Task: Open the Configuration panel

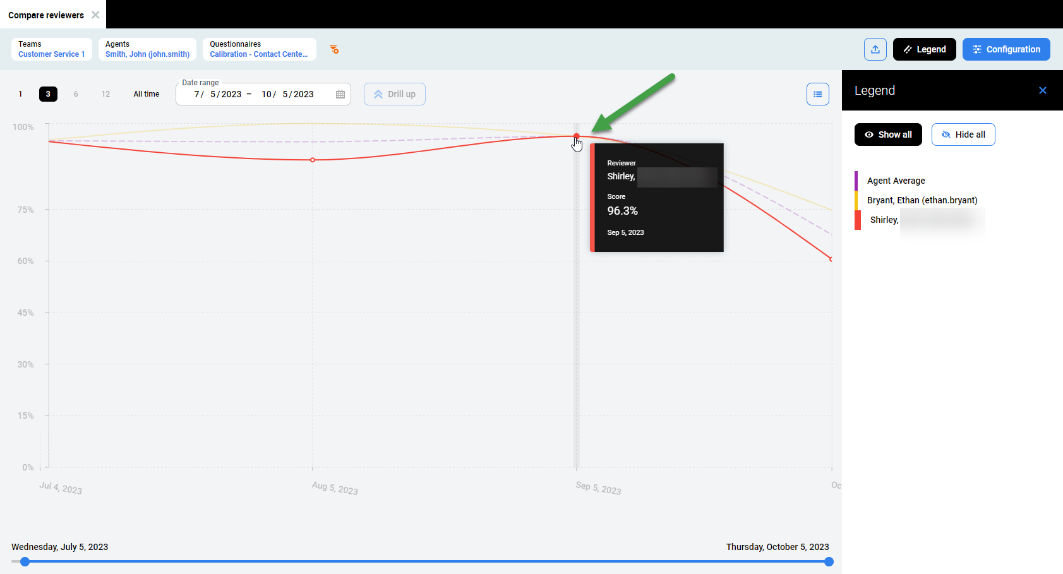Action: click(1006, 49)
